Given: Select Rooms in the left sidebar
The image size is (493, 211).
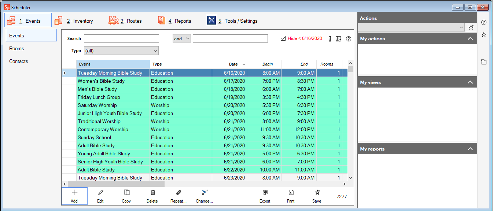Looking at the screenshot, I should point(17,48).
